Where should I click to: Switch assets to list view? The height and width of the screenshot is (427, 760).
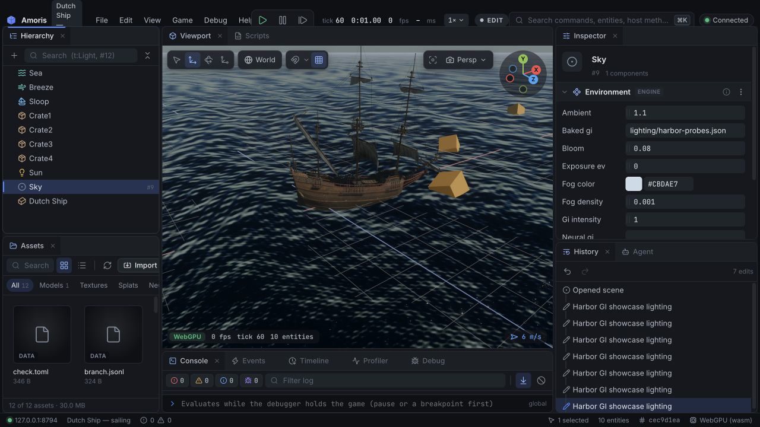tap(82, 265)
